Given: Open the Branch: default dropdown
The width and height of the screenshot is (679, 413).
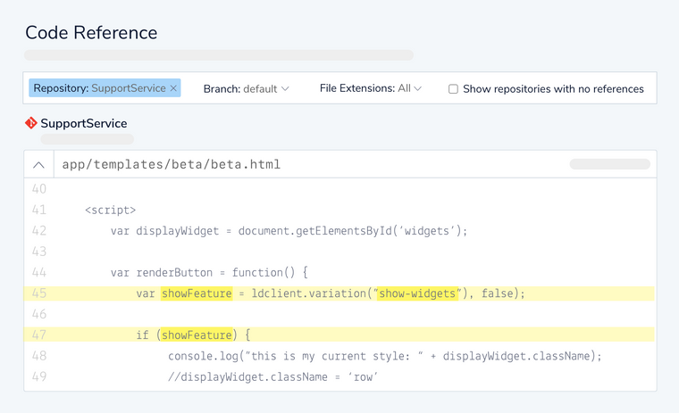Looking at the screenshot, I should pyautogui.click(x=246, y=89).
